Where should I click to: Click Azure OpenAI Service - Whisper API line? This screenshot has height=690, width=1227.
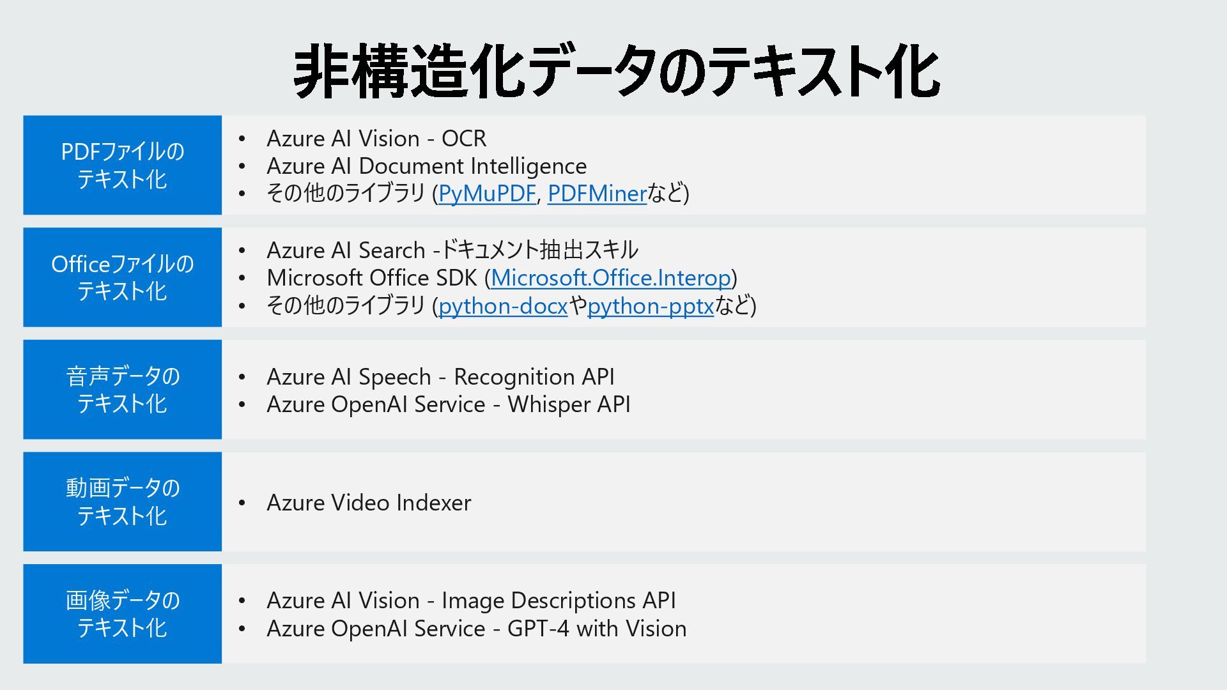(448, 404)
